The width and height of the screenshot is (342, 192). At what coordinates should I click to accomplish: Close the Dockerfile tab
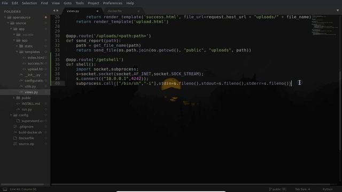click(x=138, y=11)
